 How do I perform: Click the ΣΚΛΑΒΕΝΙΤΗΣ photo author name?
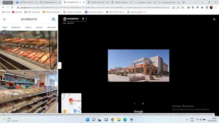tap(73, 19)
